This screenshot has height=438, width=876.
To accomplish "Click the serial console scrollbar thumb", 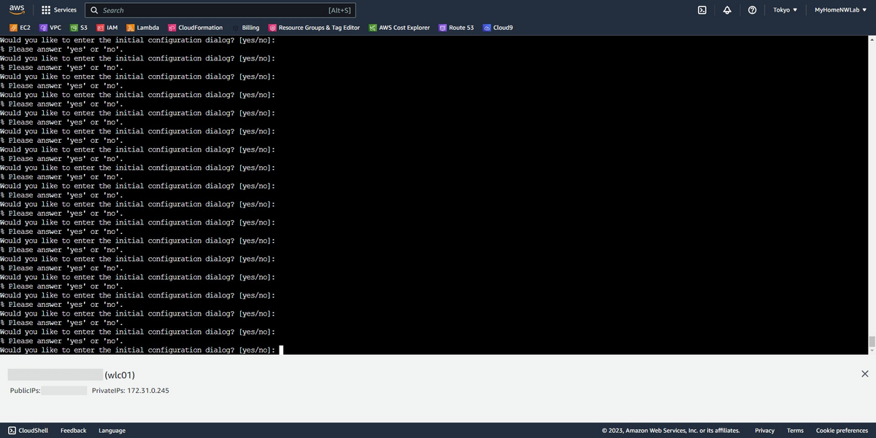I will 872,342.
